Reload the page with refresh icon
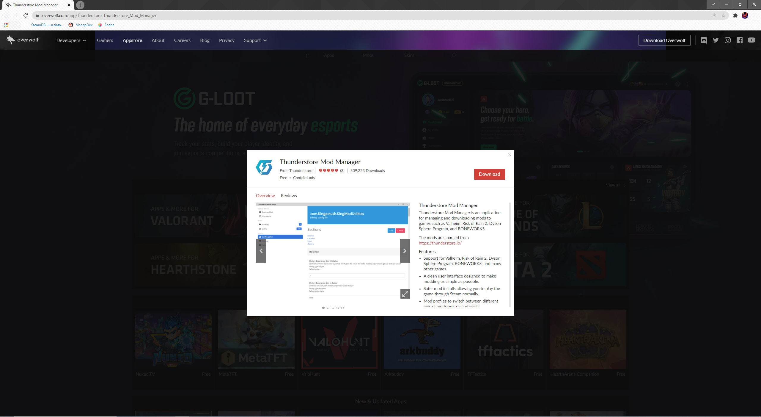The height and width of the screenshot is (417, 761). pos(26,15)
